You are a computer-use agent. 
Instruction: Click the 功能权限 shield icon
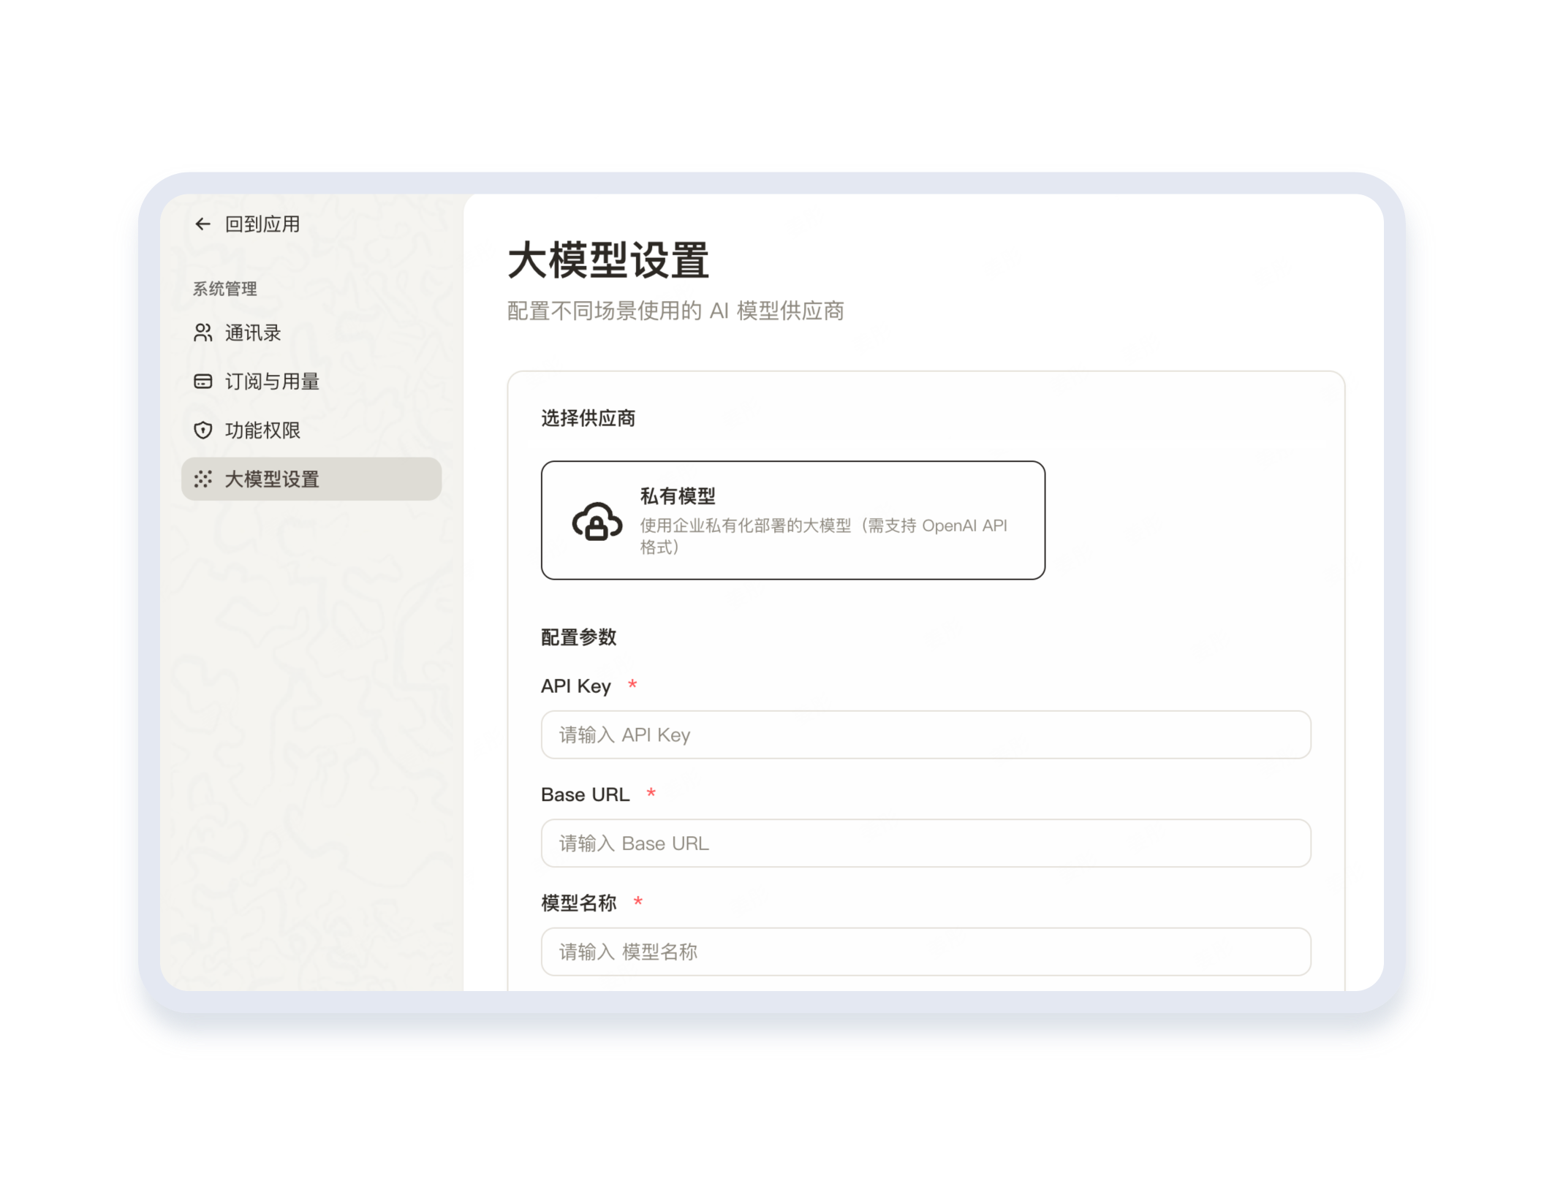point(203,430)
